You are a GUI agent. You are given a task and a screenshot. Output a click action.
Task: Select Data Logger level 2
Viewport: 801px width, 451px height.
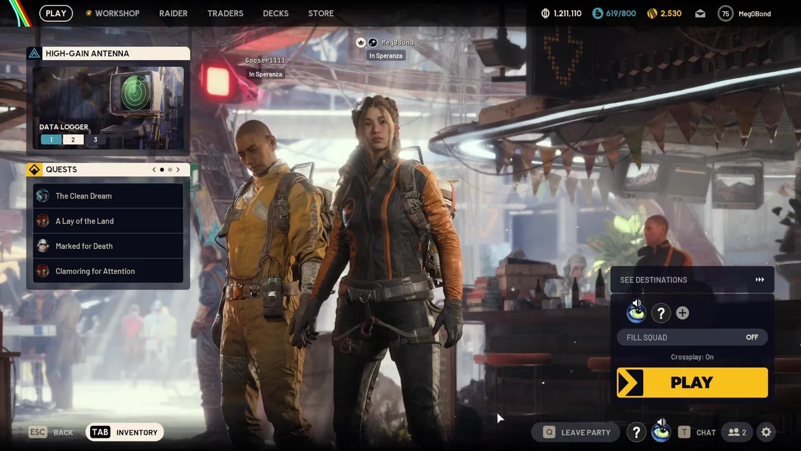click(x=73, y=140)
